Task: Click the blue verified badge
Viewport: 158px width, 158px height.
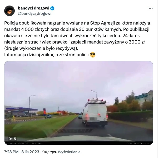Action: (52, 8)
